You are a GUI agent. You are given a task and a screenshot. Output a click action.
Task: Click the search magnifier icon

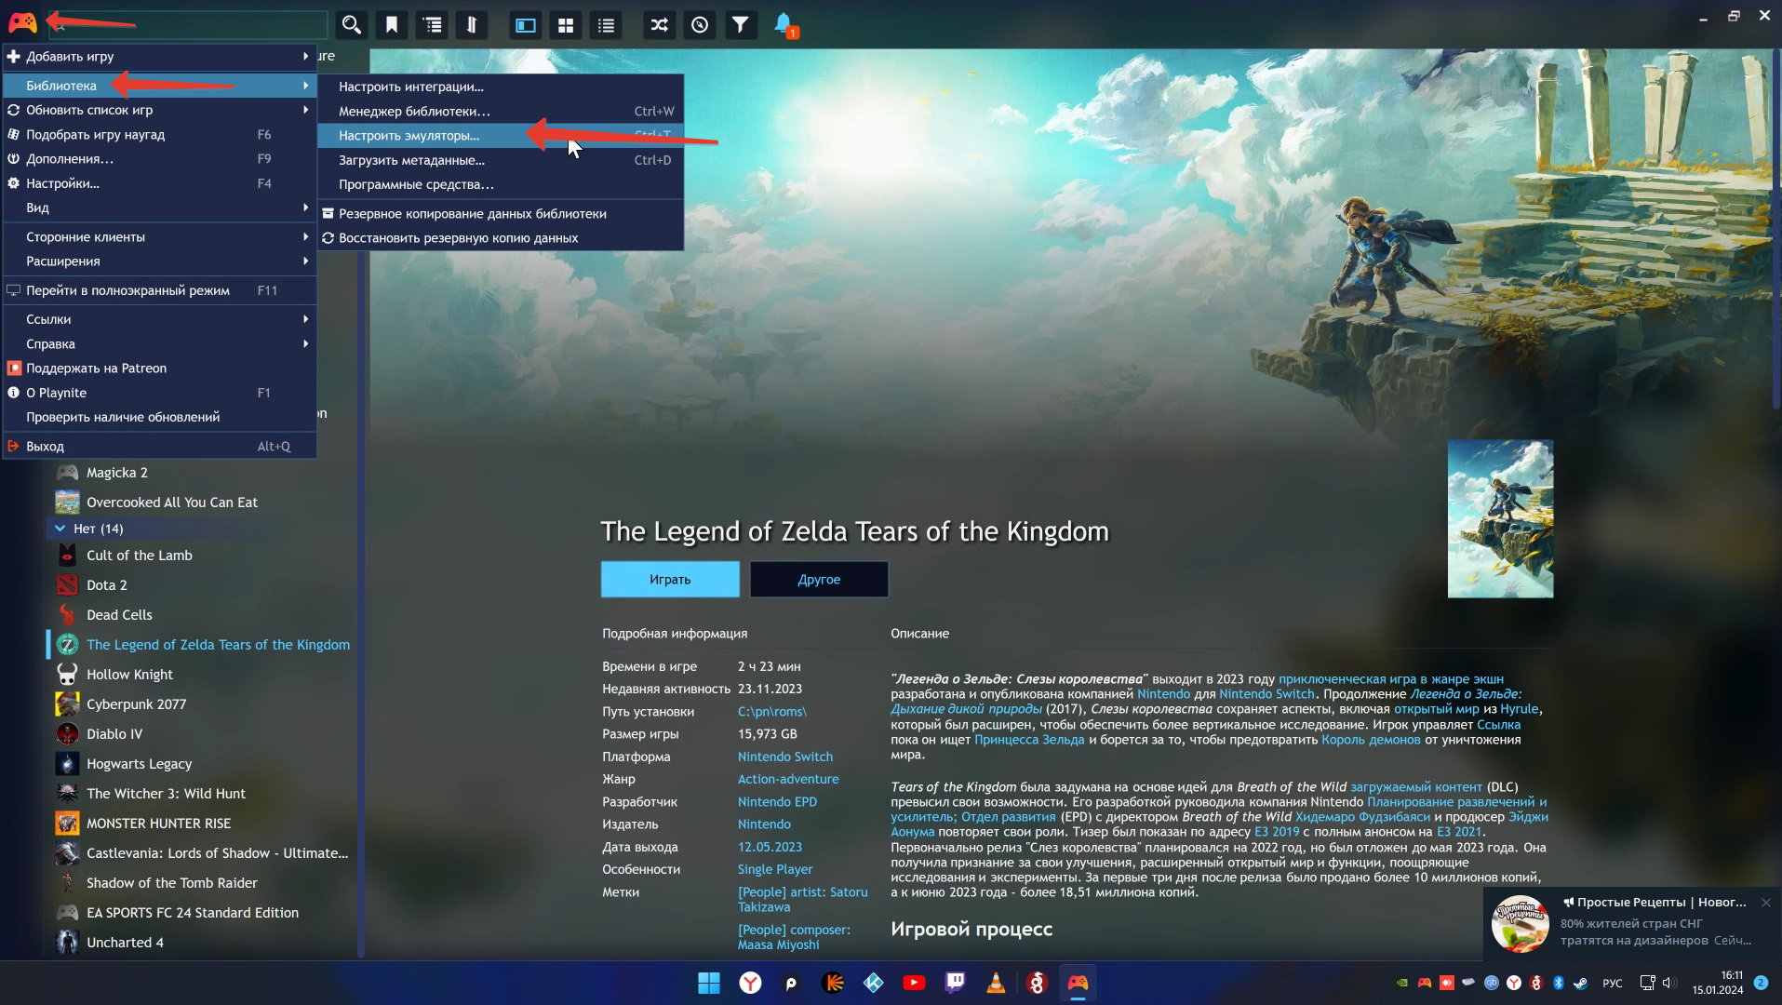click(x=351, y=25)
